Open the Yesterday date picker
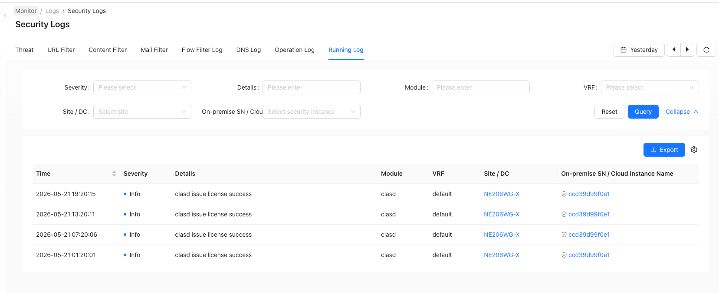The width and height of the screenshot is (719, 293). tap(639, 50)
